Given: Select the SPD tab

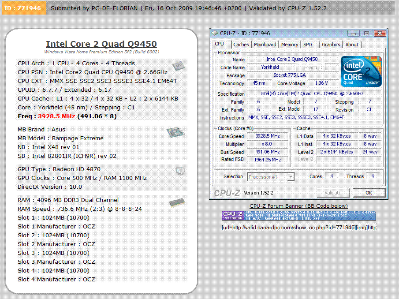Looking at the screenshot, I should 308,45.
